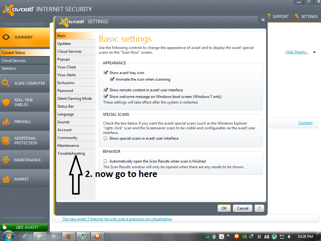Open Maintenance in settings list
The height and width of the screenshot is (241, 321).
76,146
